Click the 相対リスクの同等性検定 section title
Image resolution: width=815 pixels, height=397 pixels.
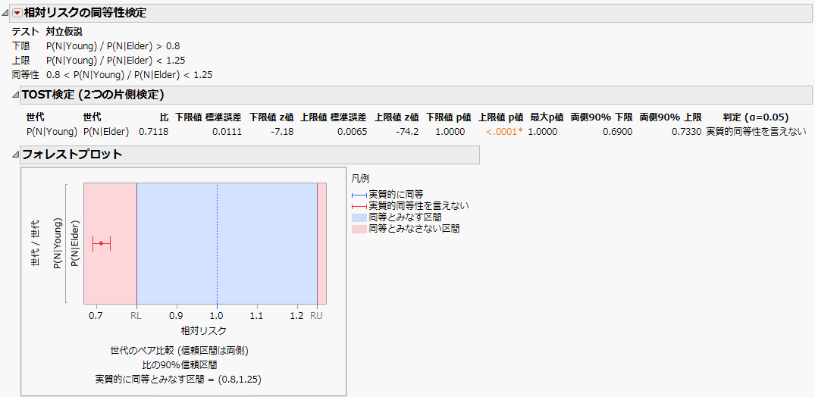point(85,14)
